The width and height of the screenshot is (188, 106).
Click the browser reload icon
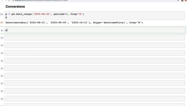[x=9, y=1]
